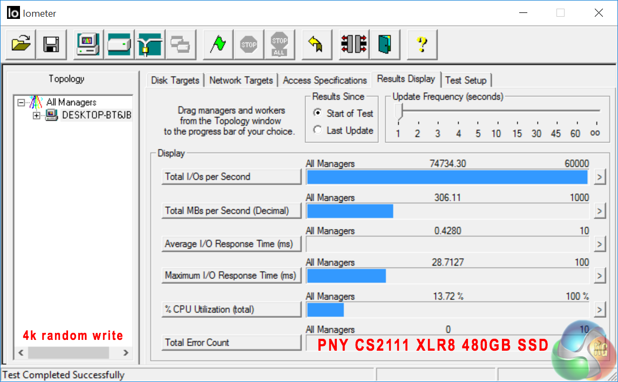Start new manager computer icon
This screenshot has width=618, height=382.
(88, 44)
